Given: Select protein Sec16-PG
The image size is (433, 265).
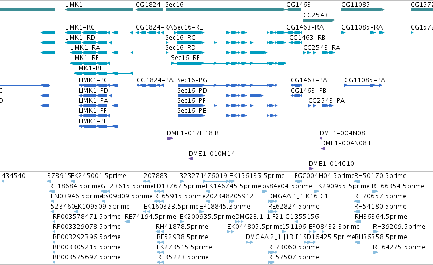Looking at the screenshot, I should click(192, 80).
